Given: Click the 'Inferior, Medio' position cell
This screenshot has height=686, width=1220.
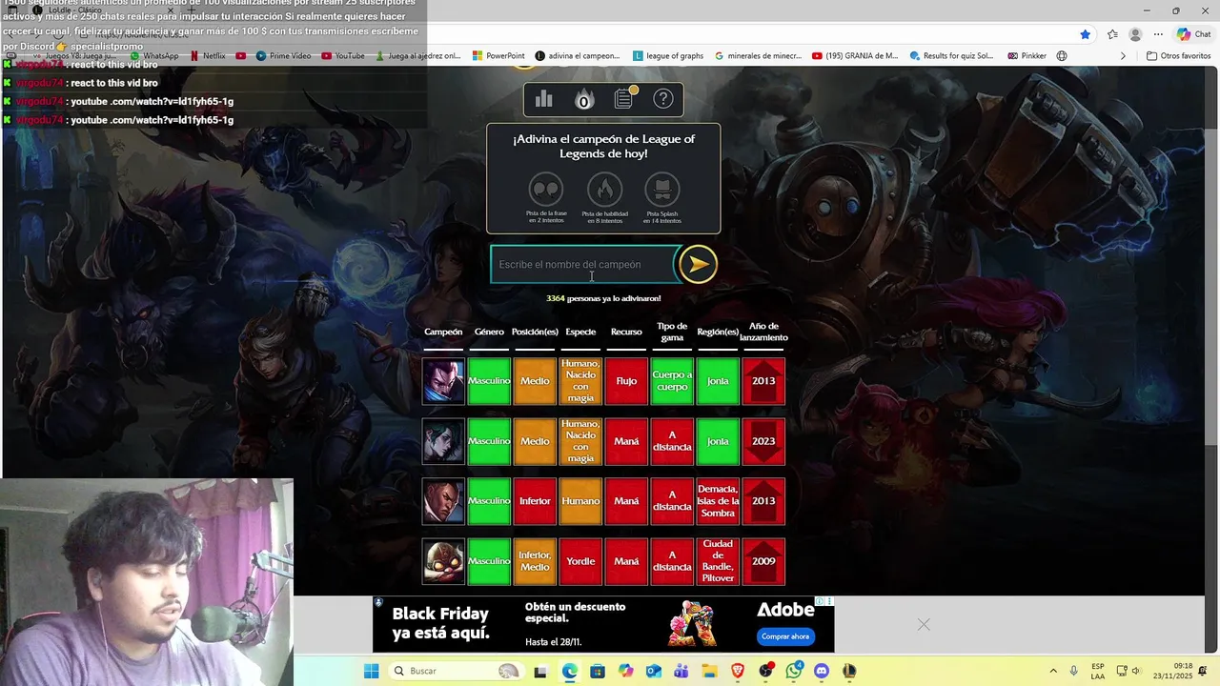Looking at the screenshot, I should 535,561.
